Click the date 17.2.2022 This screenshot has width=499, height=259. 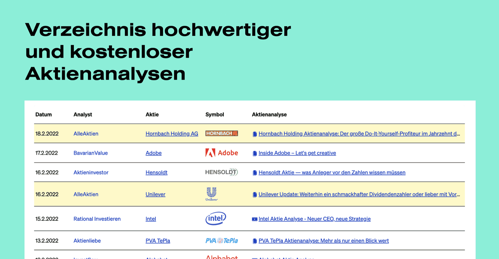pyautogui.click(x=47, y=153)
